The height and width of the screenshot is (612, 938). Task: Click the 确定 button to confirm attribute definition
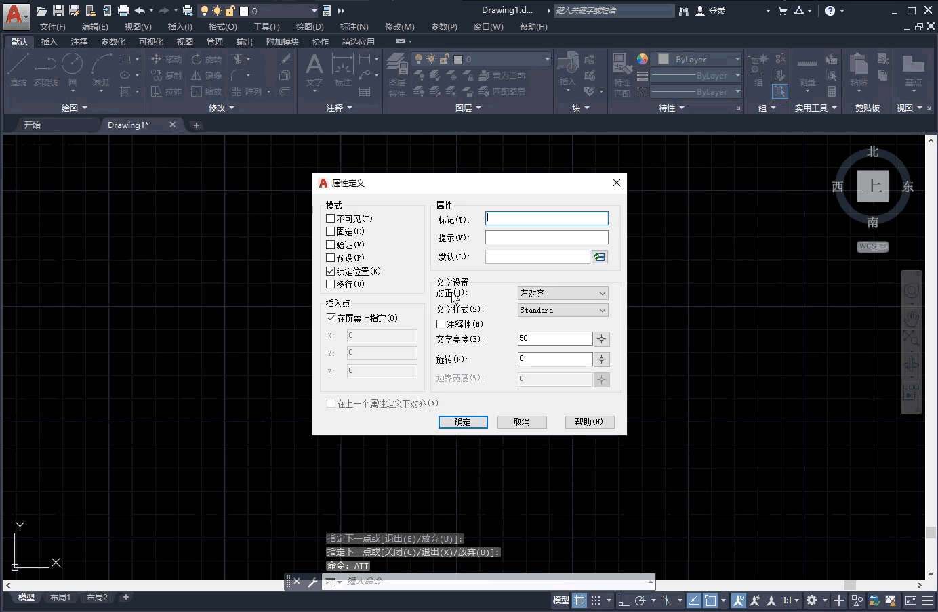pyautogui.click(x=463, y=422)
